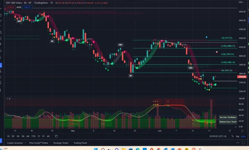
Task: Open the Pine Script Editor tab
Action: [39, 143]
